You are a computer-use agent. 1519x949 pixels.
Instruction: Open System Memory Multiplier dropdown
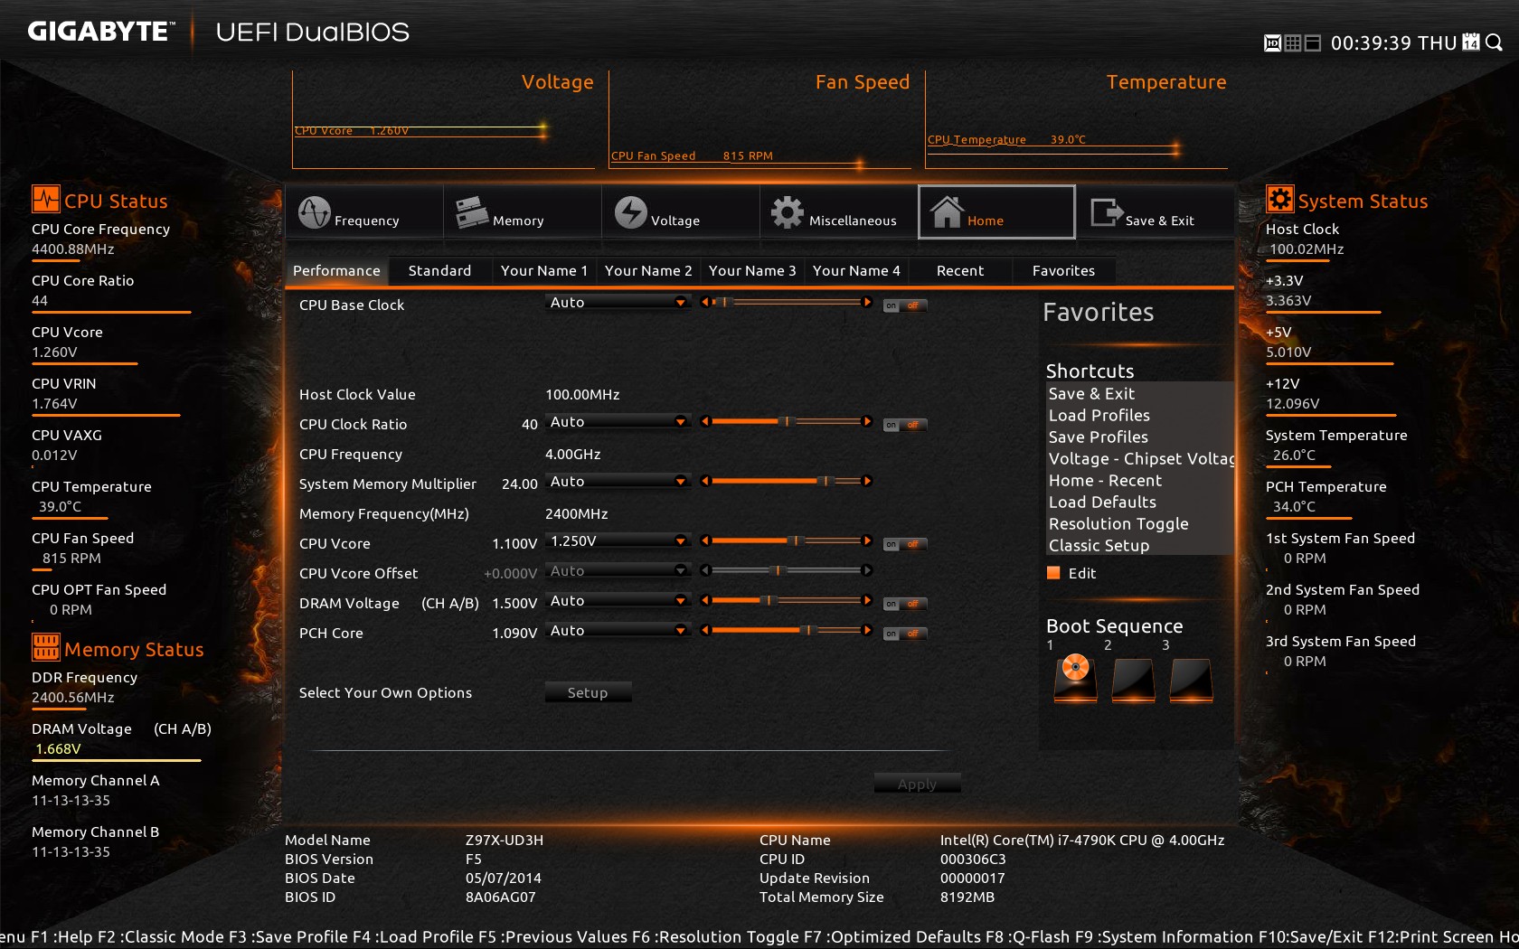pyautogui.click(x=618, y=482)
